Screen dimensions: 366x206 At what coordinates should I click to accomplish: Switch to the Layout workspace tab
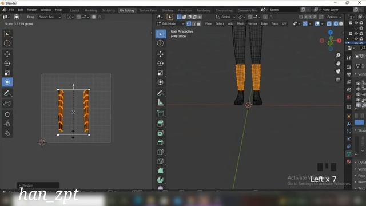point(75,10)
